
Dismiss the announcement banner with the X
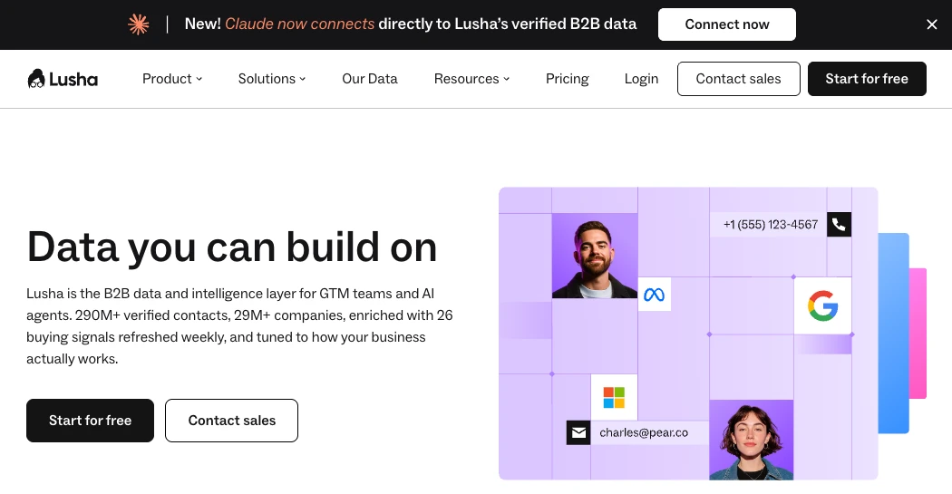(931, 24)
